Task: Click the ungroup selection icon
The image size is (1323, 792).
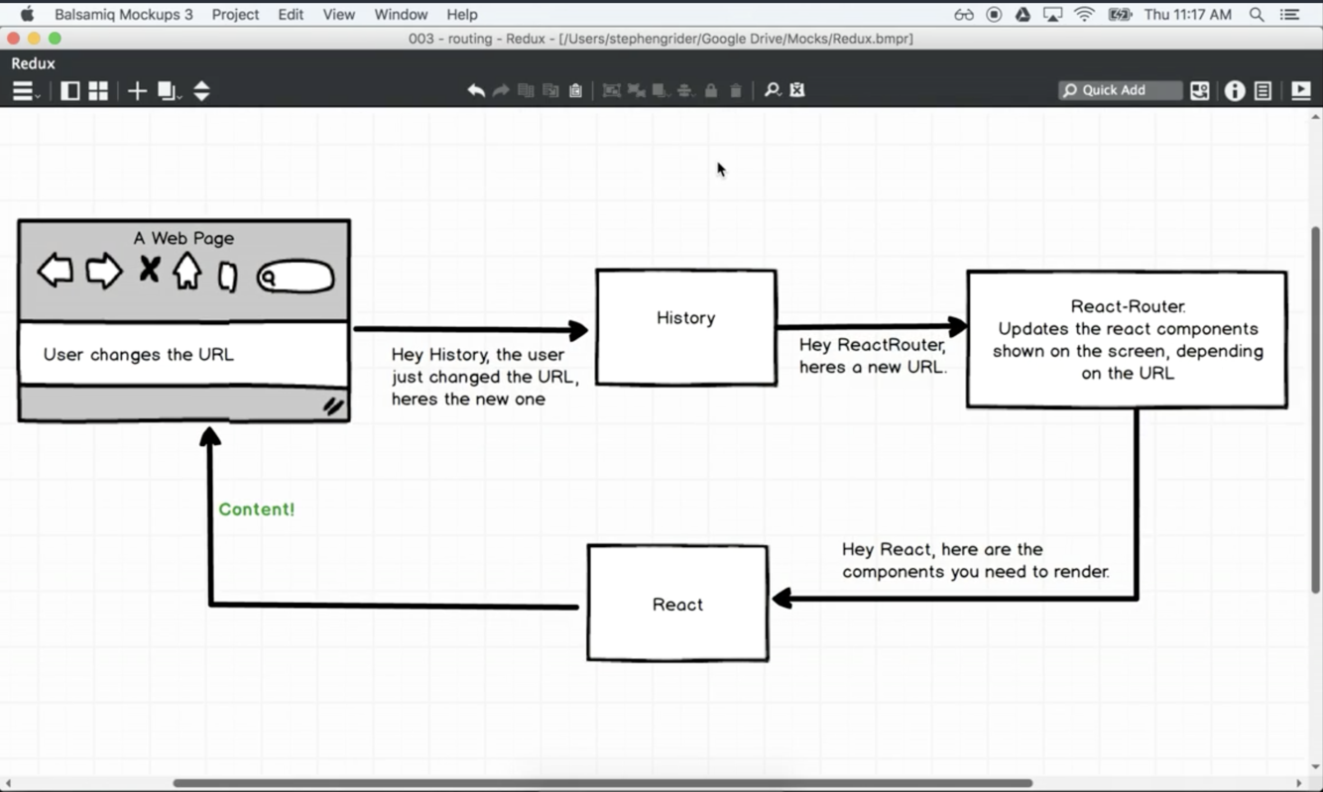Action: pyautogui.click(x=636, y=90)
